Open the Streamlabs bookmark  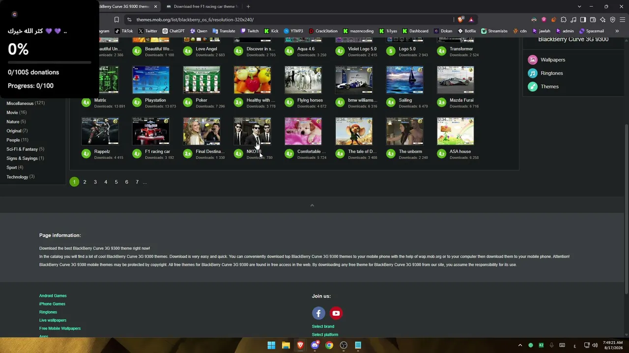pos(494,31)
